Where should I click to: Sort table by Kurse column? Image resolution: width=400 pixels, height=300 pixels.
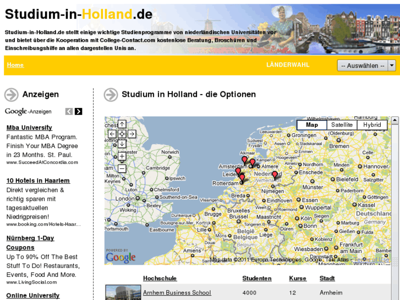(x=298, y=279)
